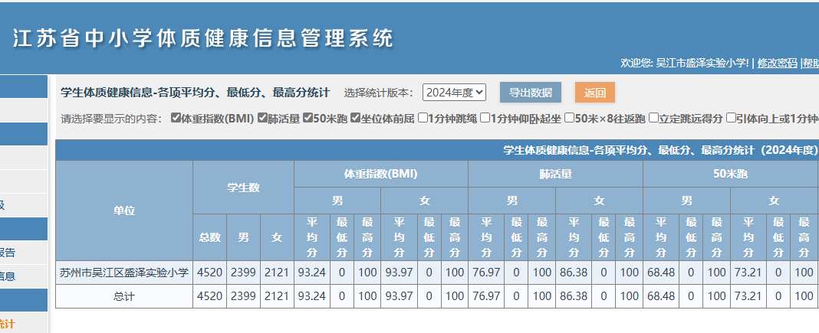Screen dimensions: 819x333
Task: Uncheck the 肺活量 checkbox
Action: [263, 119]
